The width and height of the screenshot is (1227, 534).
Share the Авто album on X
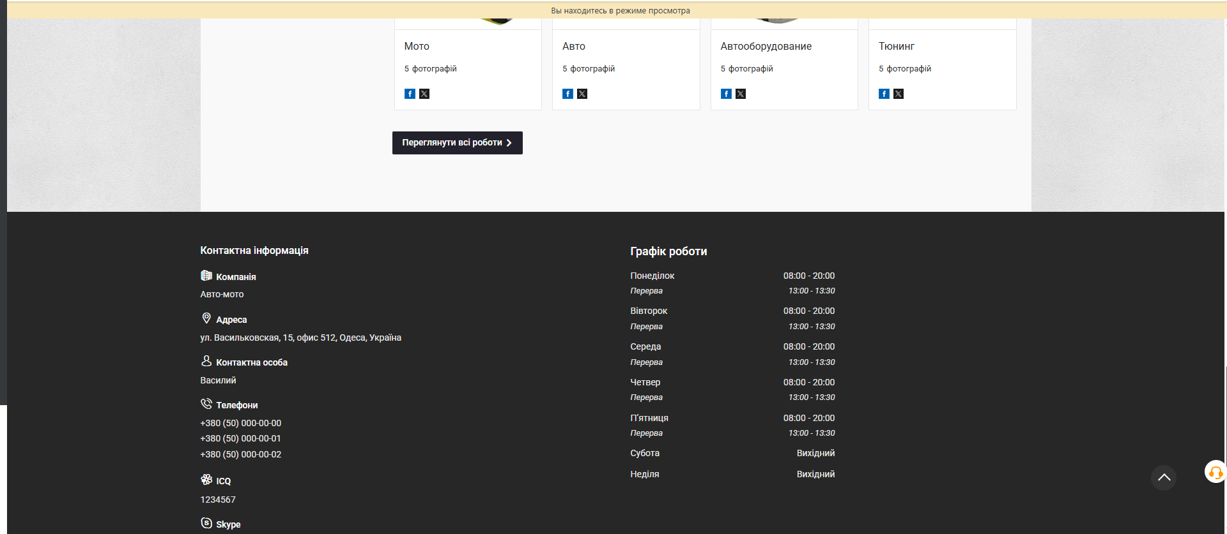[582, 94]
